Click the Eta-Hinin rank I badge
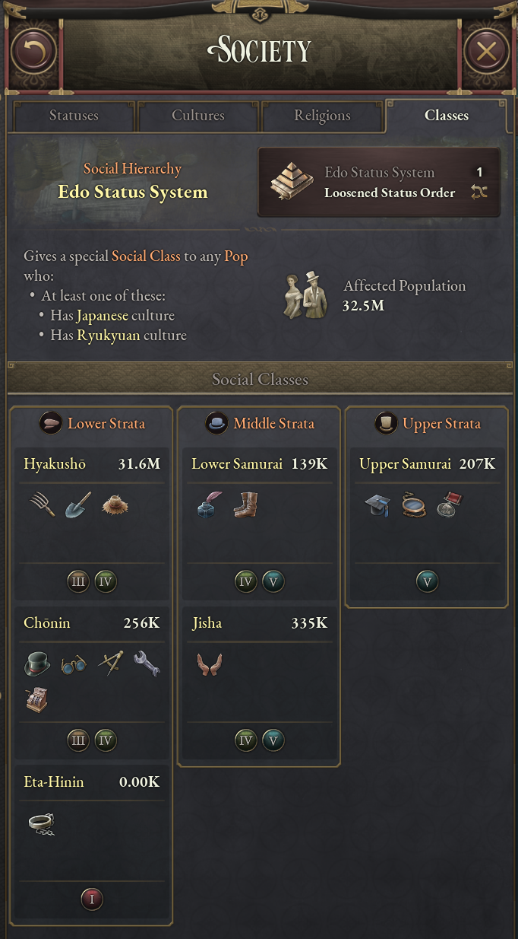The height and width of the screenshot is (939, 518). [x=92, y=899]
